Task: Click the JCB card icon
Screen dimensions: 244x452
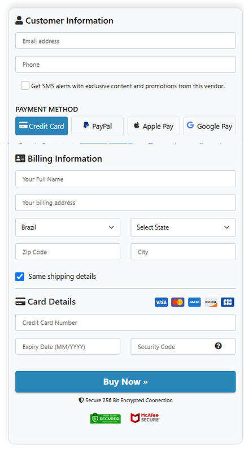Action: (x=228, y=302)
